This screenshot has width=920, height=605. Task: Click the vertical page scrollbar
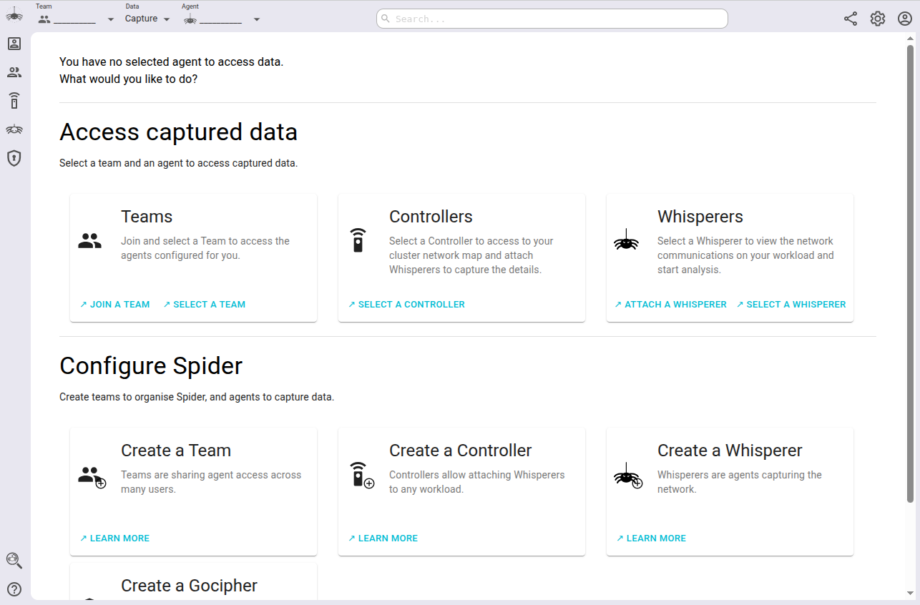(910, 272)
